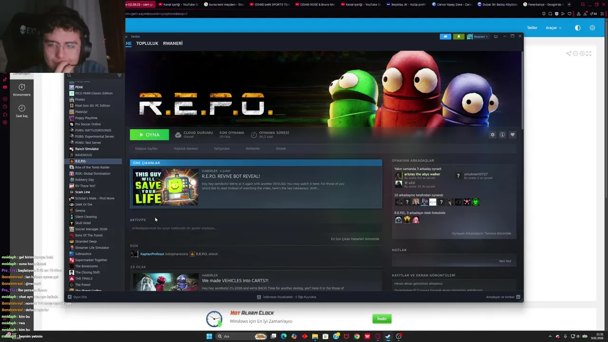Open website settings gear icon
The height and width of the screenshot is (342, 608).
pos(592,28)
